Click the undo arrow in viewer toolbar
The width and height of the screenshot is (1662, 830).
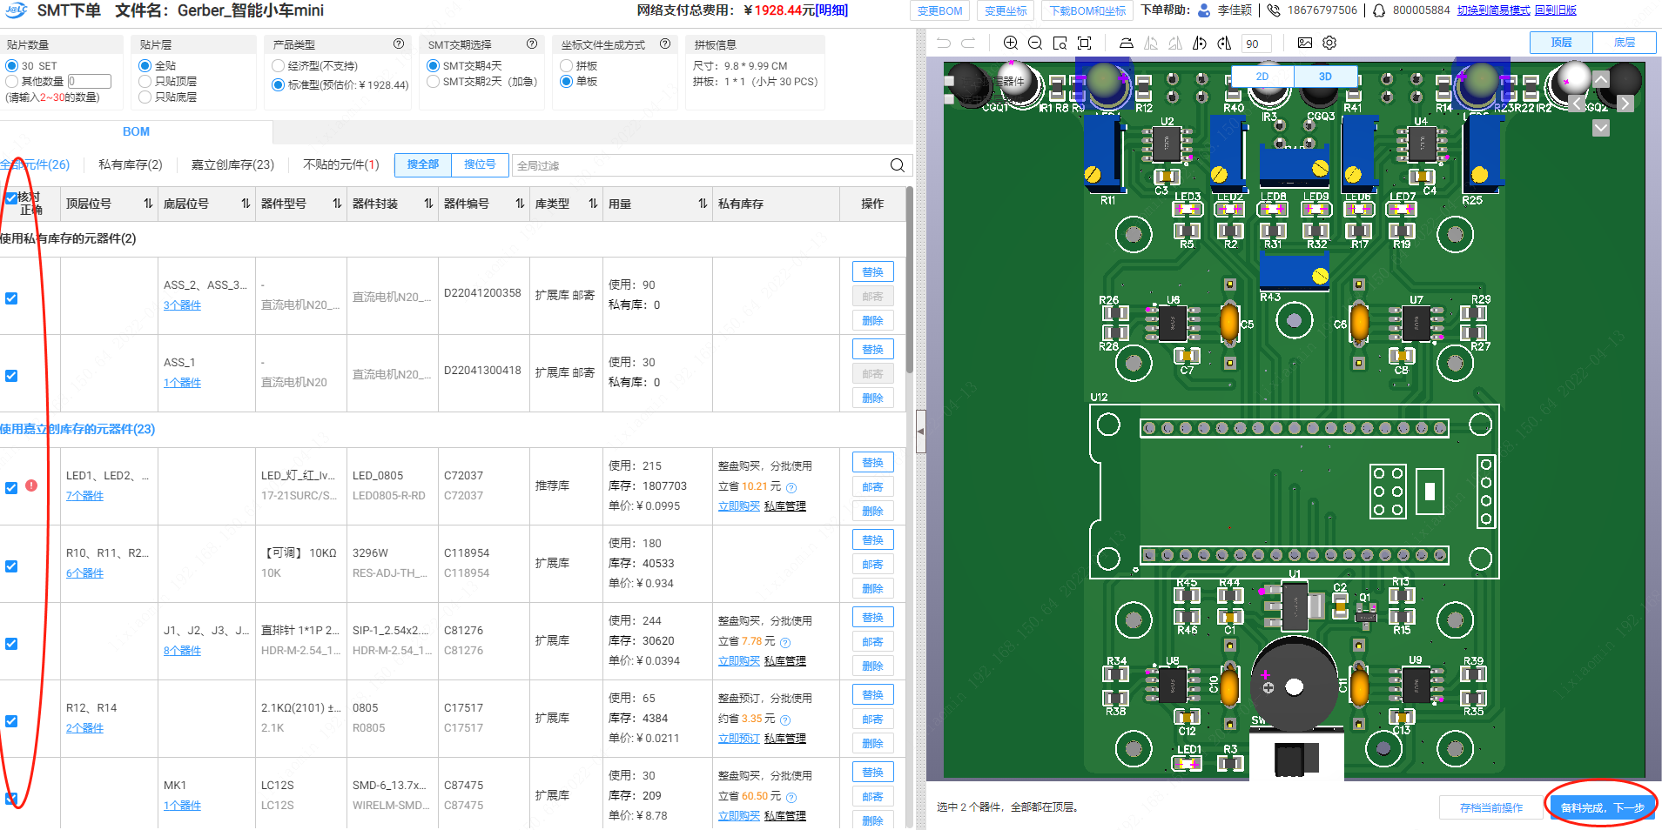(x=944, y=43)
